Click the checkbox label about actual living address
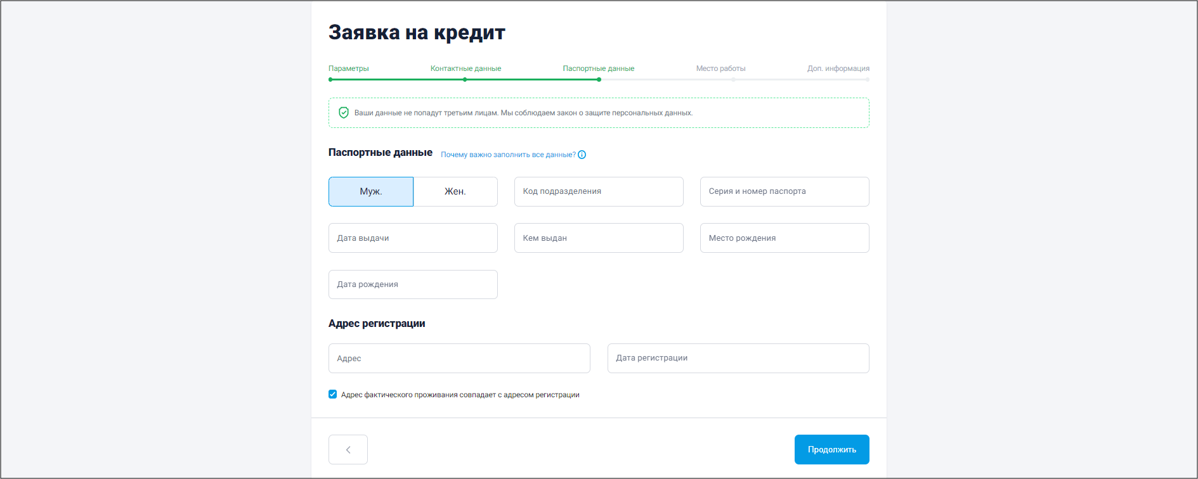 coord(460,395)
